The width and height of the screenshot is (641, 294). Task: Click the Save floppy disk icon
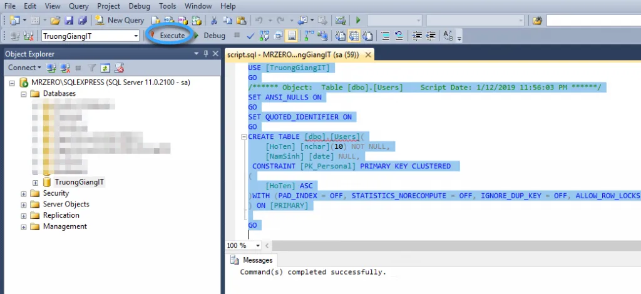coord(69,20)
